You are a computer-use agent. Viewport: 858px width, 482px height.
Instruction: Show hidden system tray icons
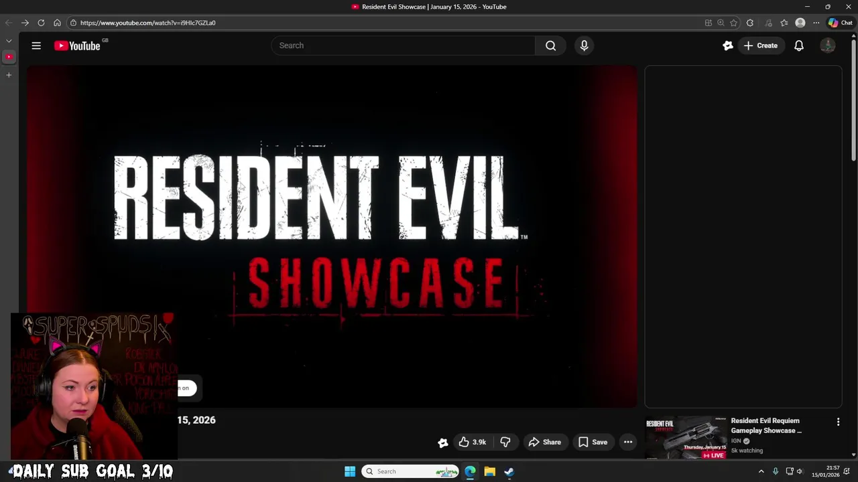tap(761, 471)
